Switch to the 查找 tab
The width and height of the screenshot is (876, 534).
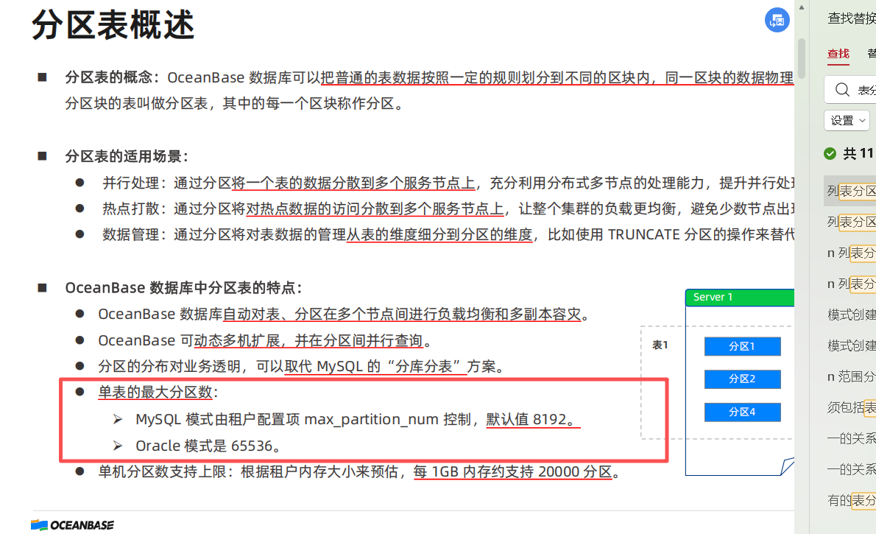click(x=838, y=54)
